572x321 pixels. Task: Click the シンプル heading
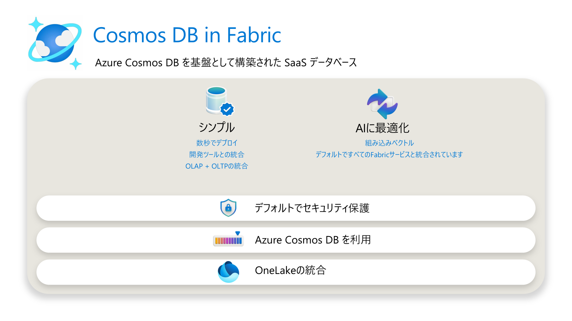pos(217,127)
